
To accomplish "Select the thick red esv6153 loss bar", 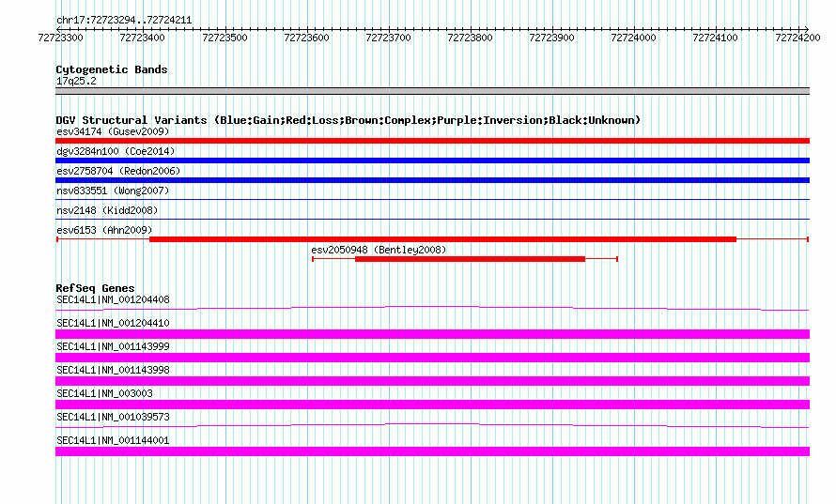I will click(x=443, y=239).
